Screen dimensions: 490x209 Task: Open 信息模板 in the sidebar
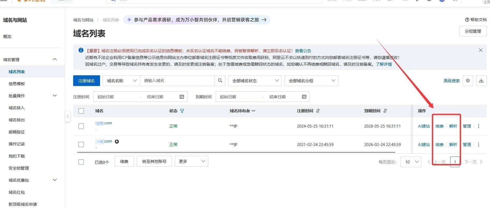(17, 84)
